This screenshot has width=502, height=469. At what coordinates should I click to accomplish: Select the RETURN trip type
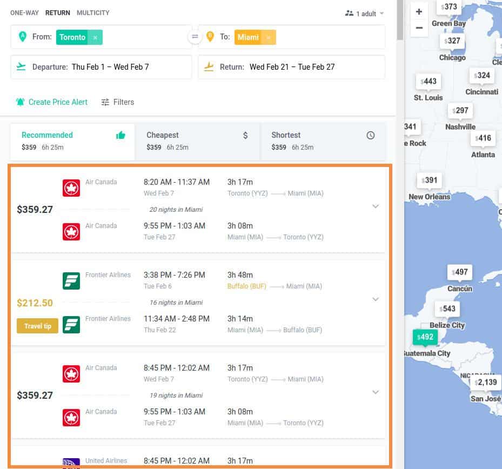point(58,13)
